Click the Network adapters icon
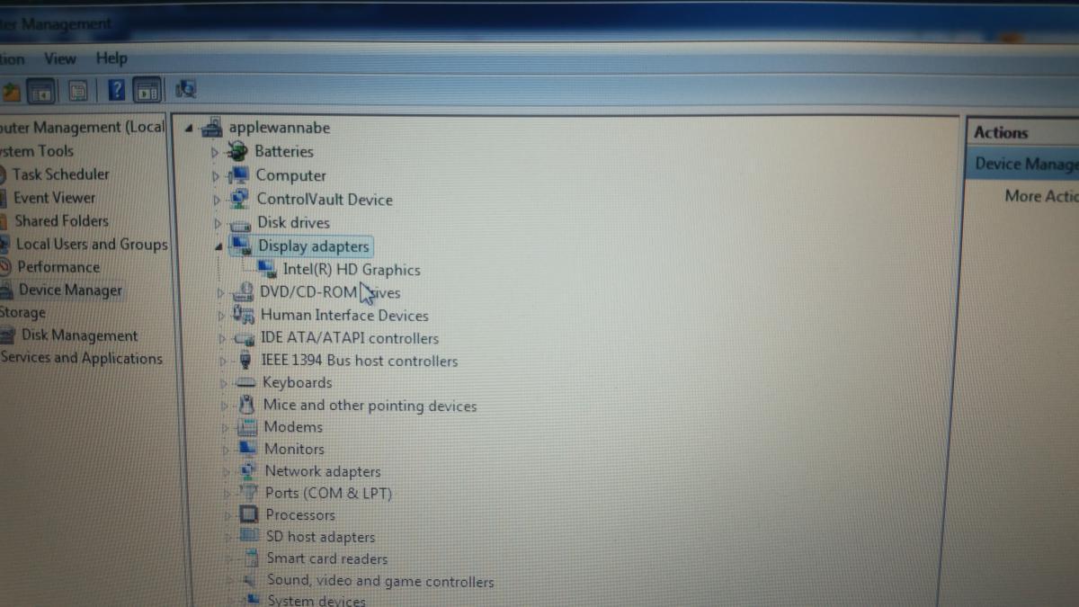 249,470
